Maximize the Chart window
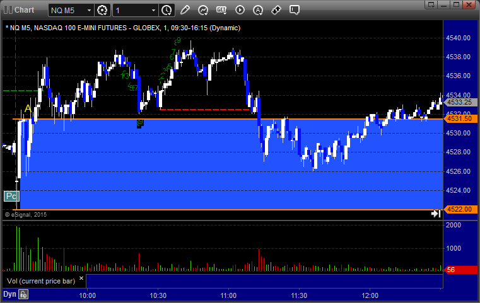The image size is (480, 303). pyautogui.click(x=457, y=4)
